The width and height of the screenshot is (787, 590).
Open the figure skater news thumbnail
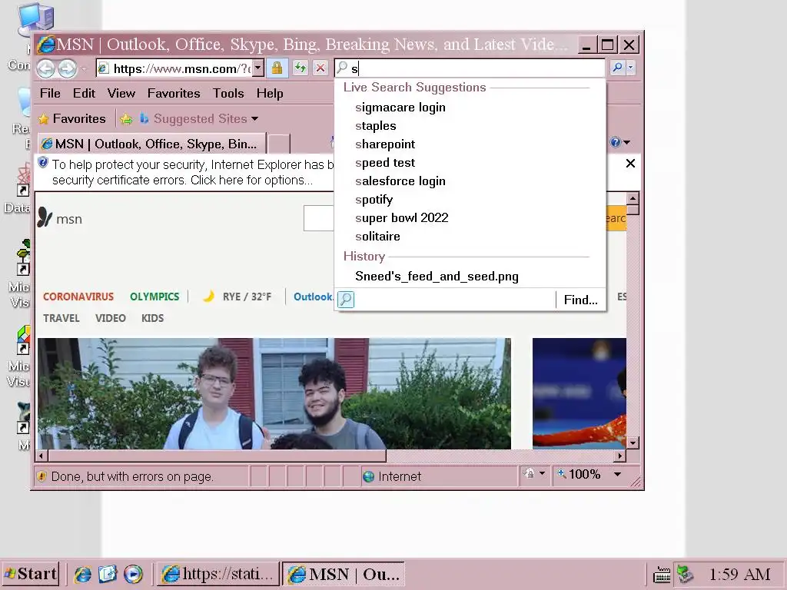pyautogui.click(x=579, y=393)
